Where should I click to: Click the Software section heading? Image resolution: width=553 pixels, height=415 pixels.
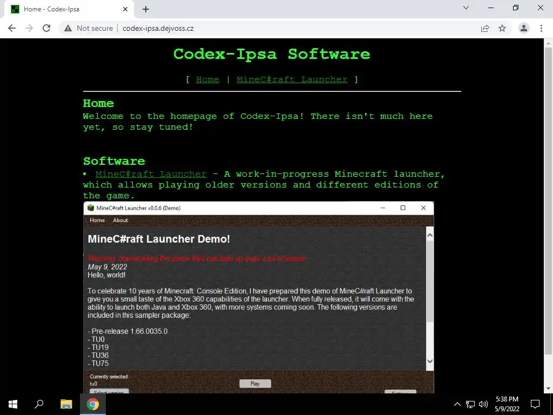[114, 161]
